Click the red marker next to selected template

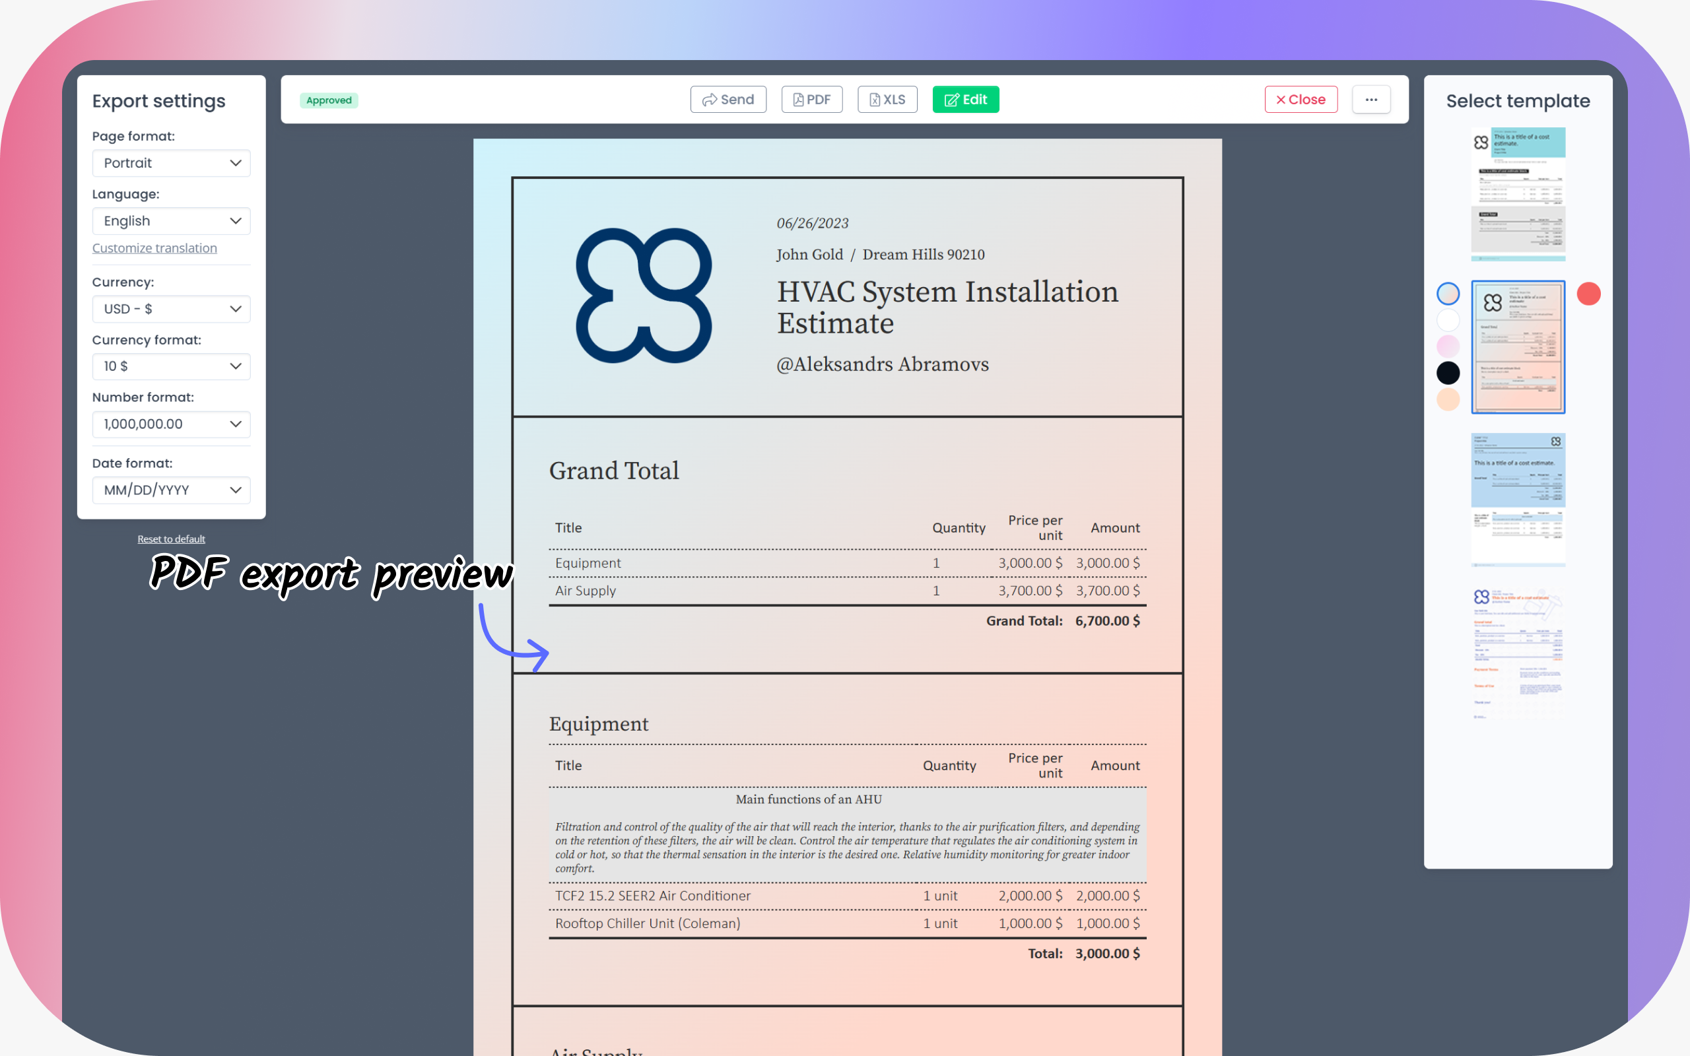click(1588, 293)
